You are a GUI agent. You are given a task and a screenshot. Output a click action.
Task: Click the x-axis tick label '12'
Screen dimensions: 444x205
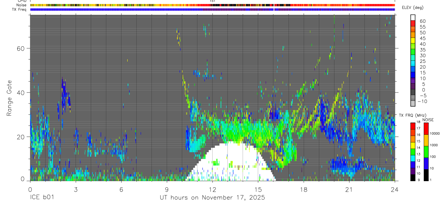213,189
